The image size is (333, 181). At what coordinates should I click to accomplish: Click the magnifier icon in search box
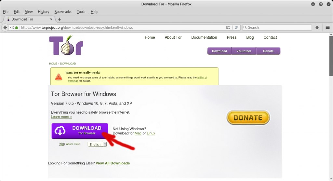245,27
